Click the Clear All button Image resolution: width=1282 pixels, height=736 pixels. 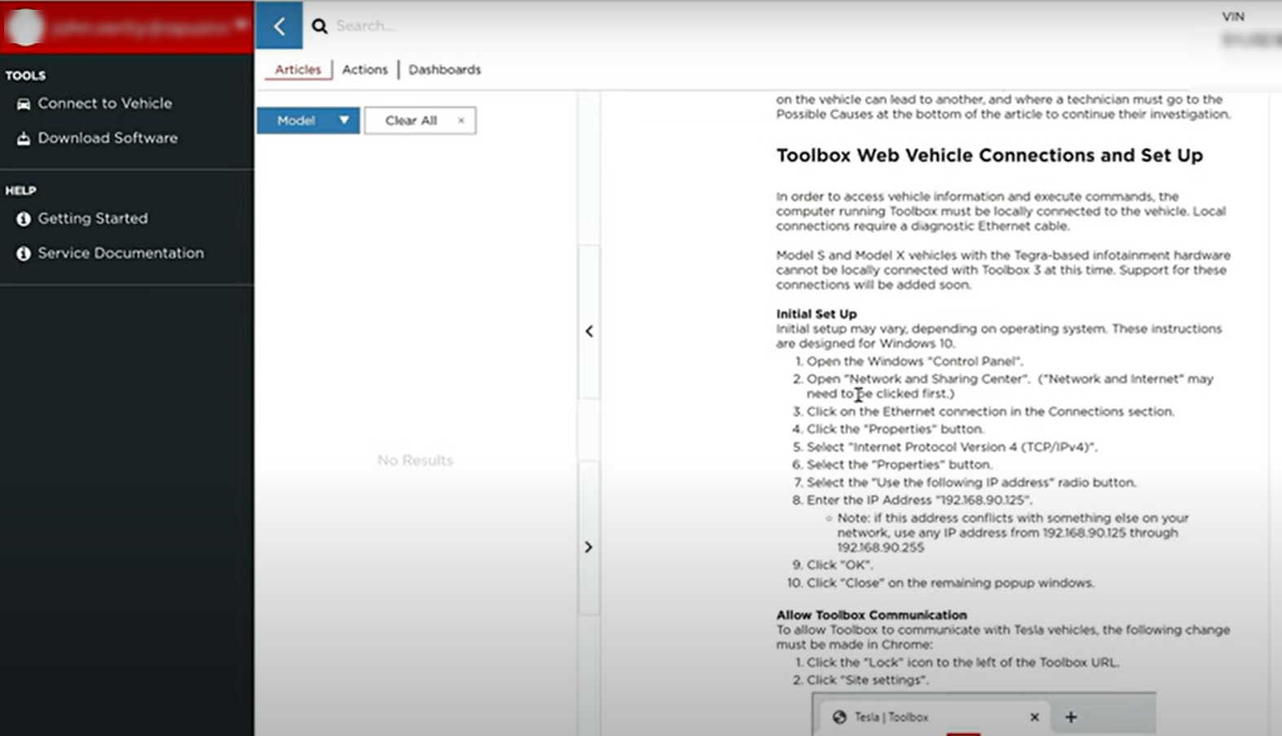pos(420,121)
